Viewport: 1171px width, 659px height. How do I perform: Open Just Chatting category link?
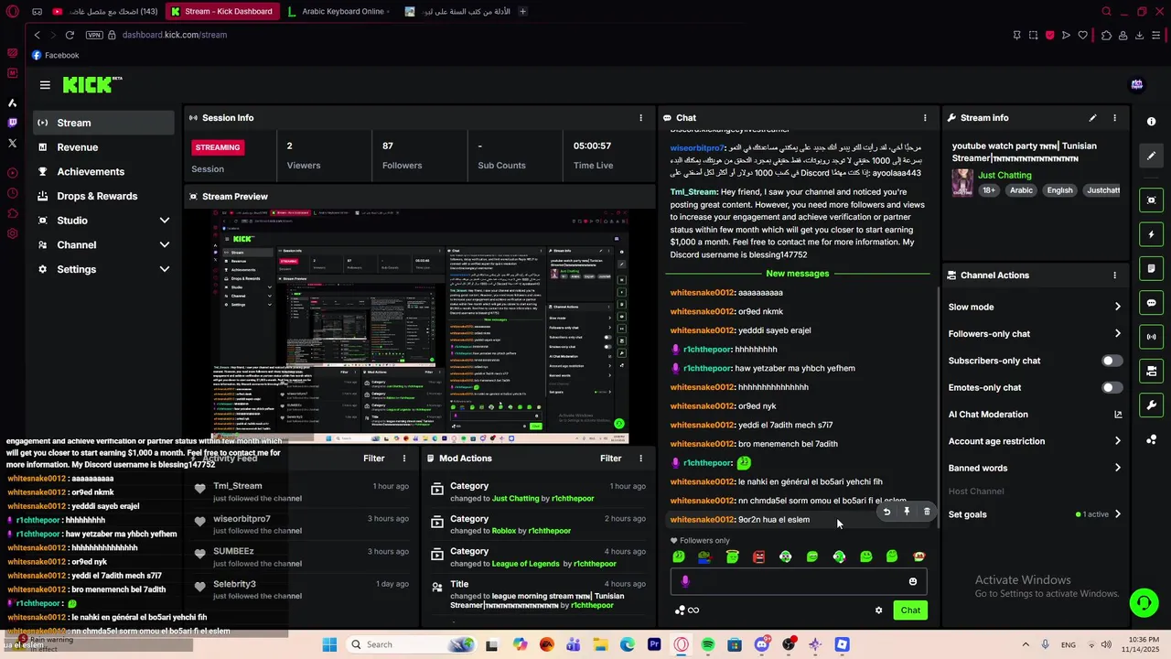[x=1004, y=175]
